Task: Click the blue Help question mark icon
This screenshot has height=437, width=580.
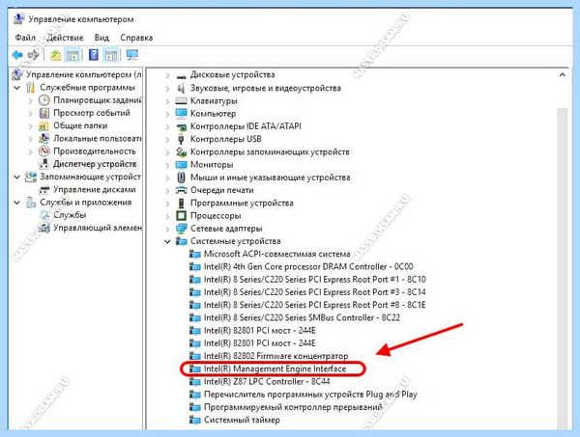Action: (94, 55)
